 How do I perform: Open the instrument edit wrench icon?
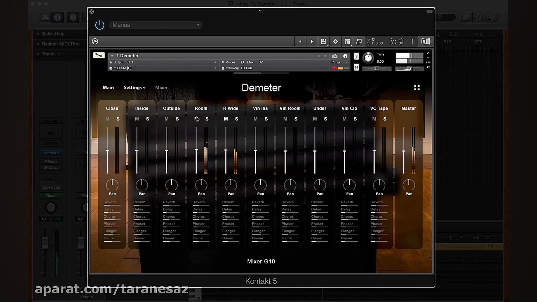pyautogui.click(x=99, y=55)
